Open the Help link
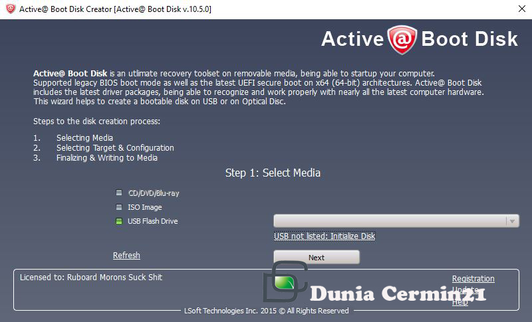This screenshot has width=532, height=322. tap(460, 302)
